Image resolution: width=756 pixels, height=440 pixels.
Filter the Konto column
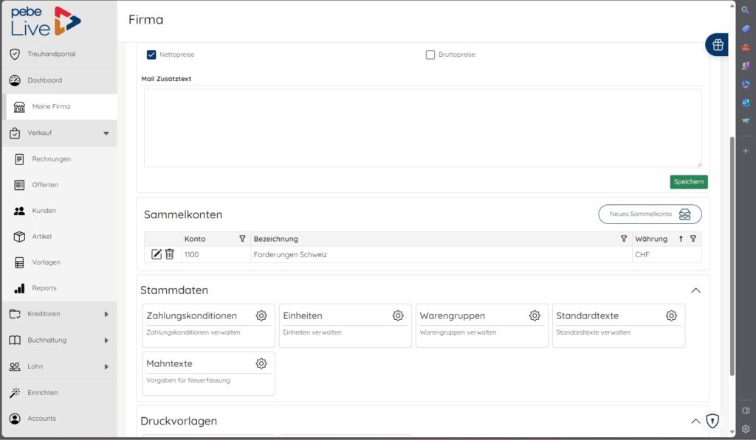coord(242,239)
